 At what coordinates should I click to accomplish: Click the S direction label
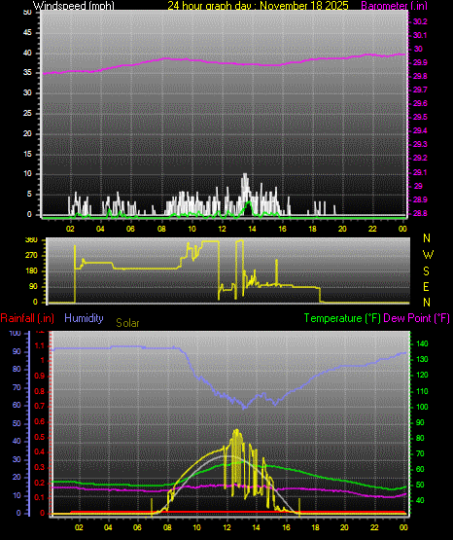426,271
